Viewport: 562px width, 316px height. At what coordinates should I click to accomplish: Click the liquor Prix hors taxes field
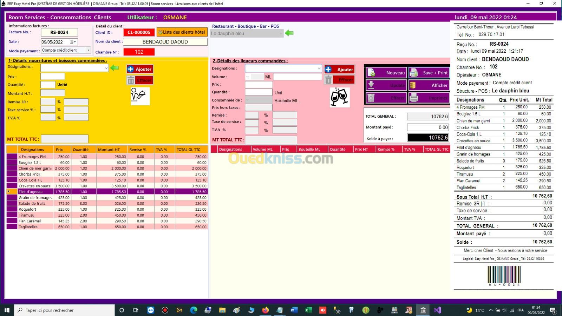259,107
